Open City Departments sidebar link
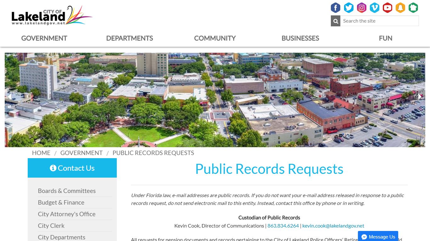Viewport: 430px width, 241px height. [x=61, y=237]
